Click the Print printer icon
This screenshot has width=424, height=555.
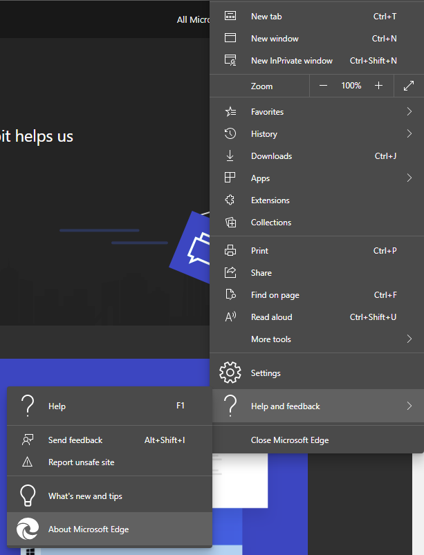pos(230,251)
